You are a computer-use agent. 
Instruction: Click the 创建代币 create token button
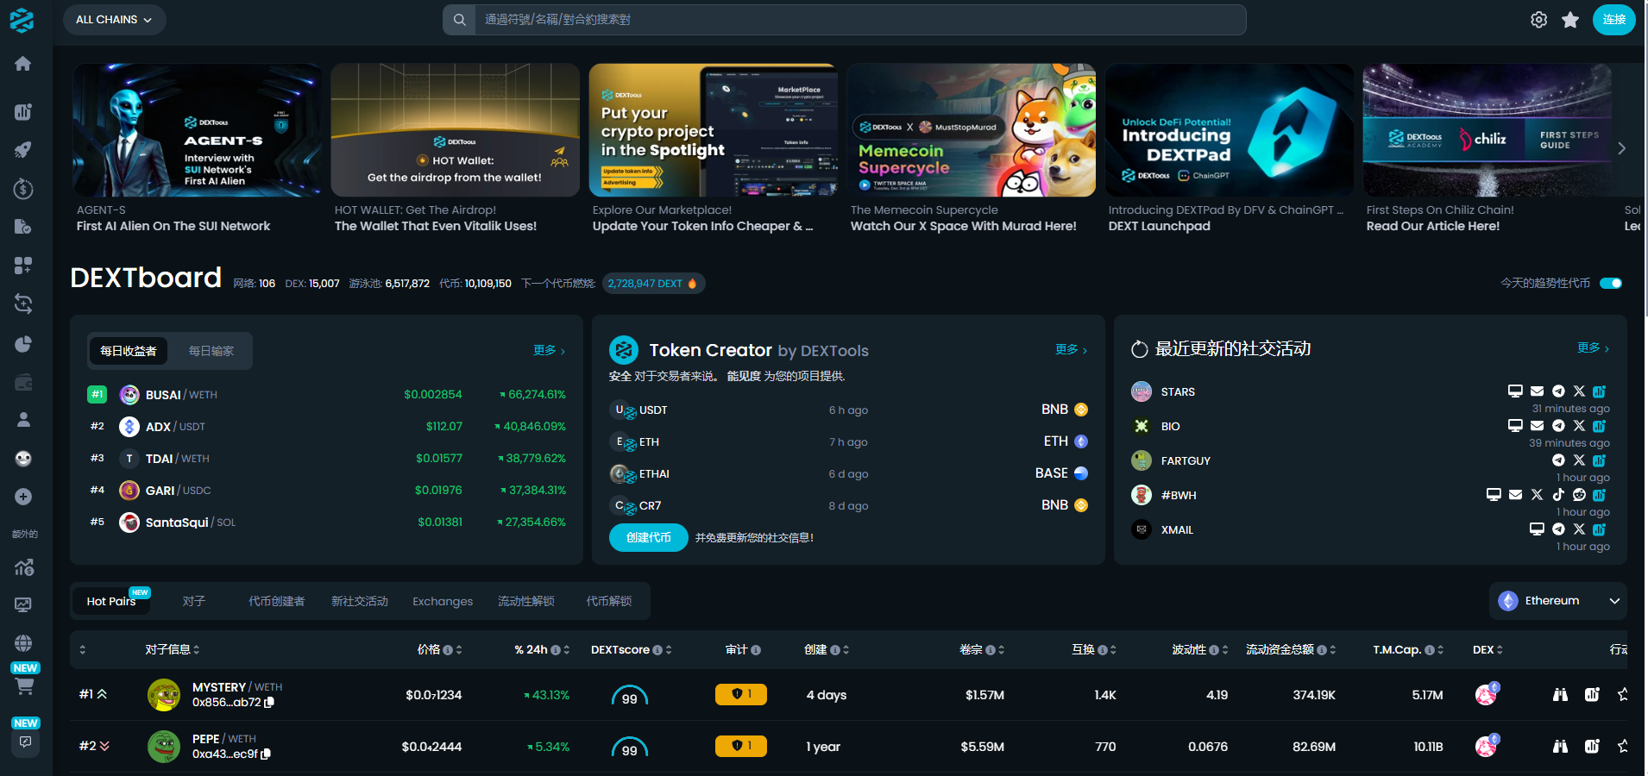(648, 537)
